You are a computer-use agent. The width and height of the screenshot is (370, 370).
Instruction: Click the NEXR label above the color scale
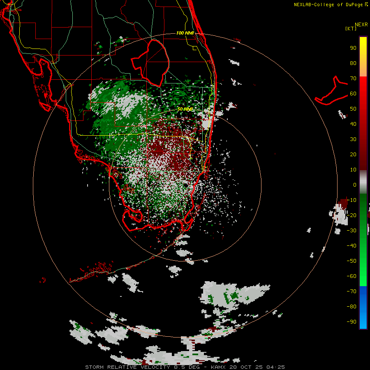click(361, 25)
